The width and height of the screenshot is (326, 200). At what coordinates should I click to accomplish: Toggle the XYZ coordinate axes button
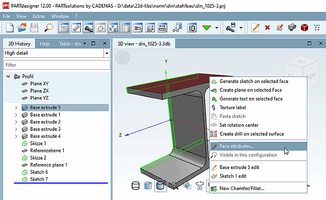(113, 27)
